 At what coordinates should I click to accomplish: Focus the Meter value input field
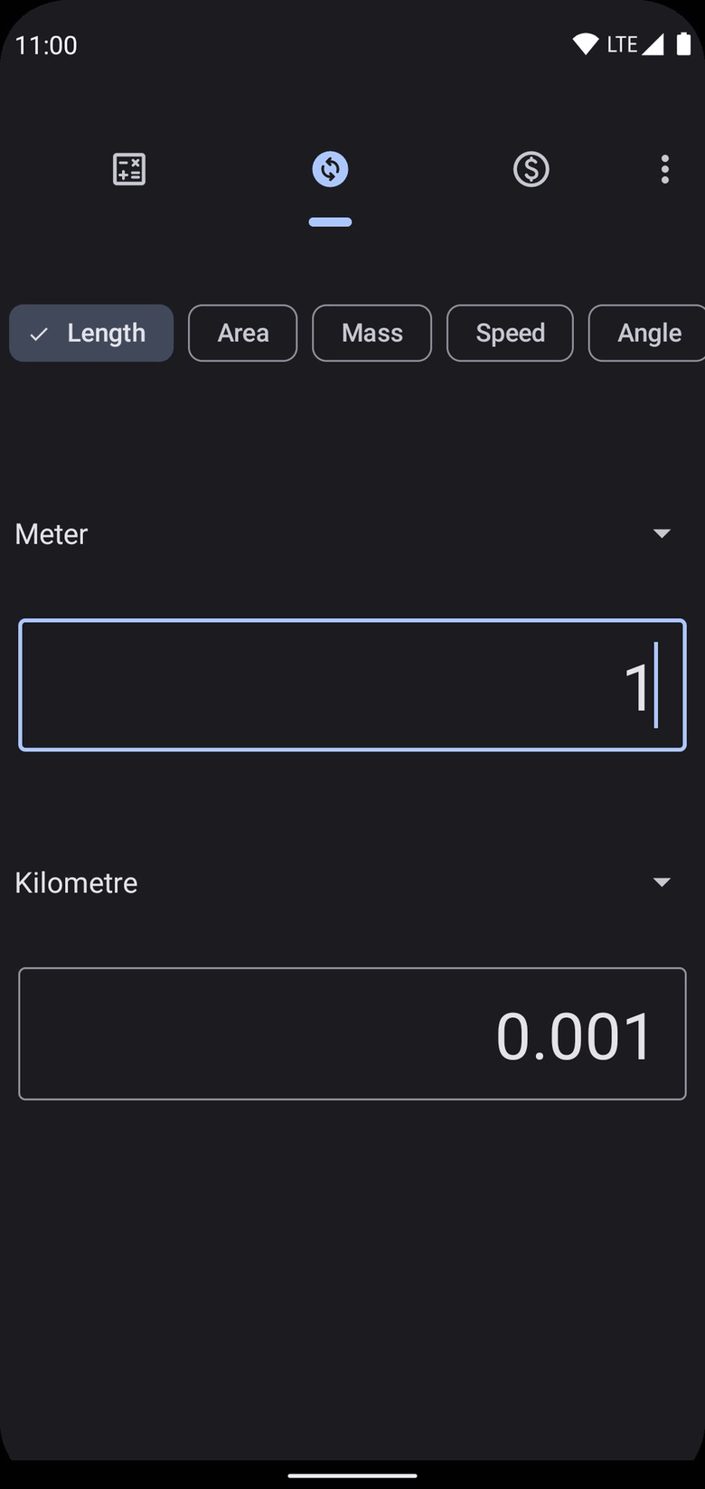[352, 685]
